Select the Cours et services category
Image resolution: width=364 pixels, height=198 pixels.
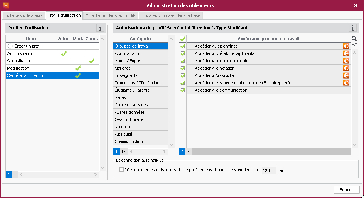coord(141,105)
